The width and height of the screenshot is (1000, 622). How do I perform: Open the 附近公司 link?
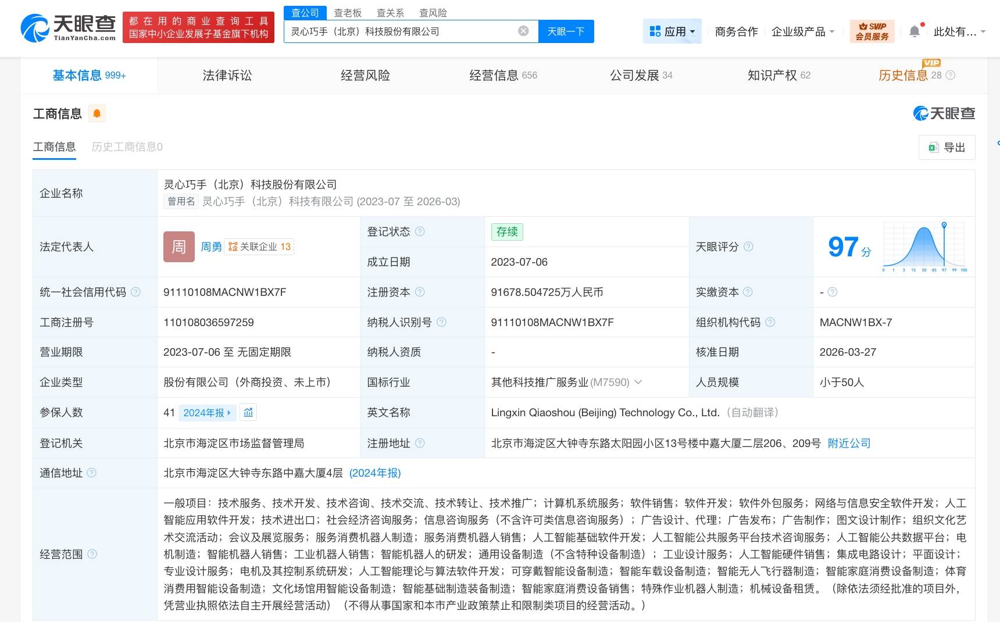coord(849,443)
